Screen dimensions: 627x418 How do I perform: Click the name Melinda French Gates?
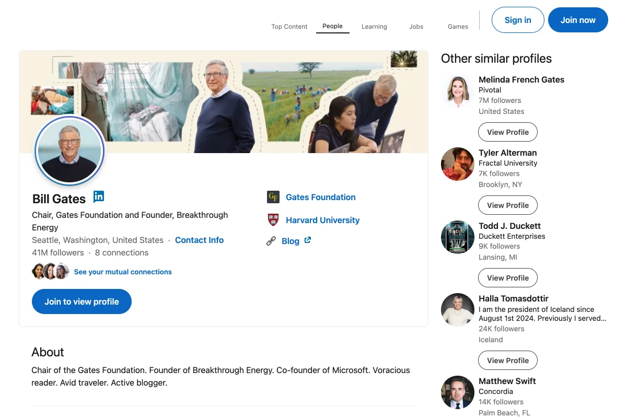(521, 79)
